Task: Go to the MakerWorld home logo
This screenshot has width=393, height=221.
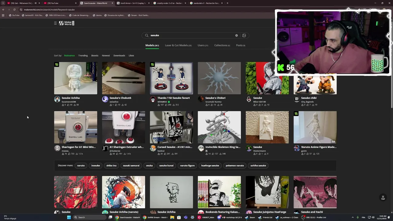Action: pos(67,23)
